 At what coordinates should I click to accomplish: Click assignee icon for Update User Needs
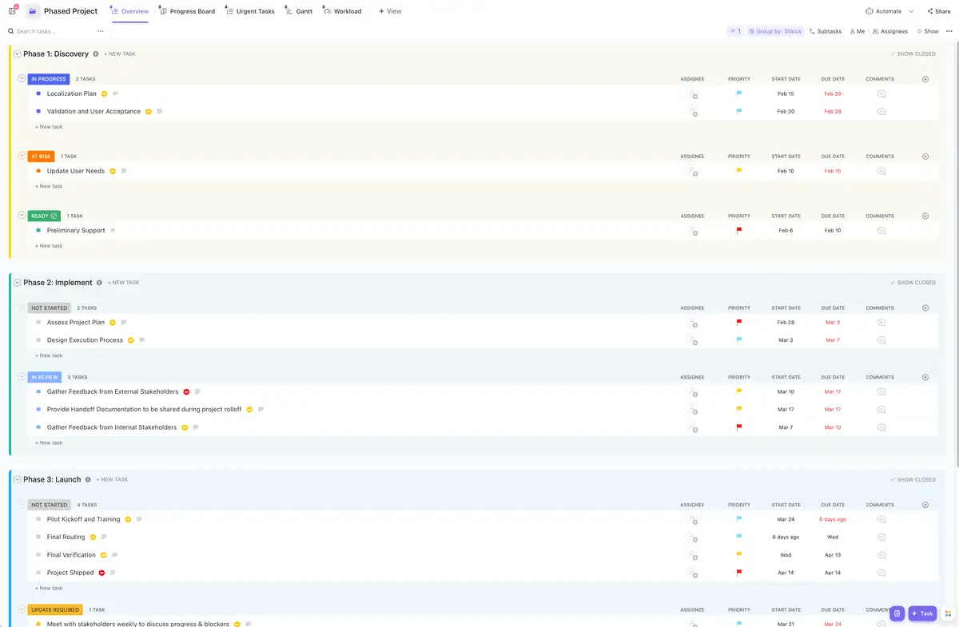click(x=693, y=171)
